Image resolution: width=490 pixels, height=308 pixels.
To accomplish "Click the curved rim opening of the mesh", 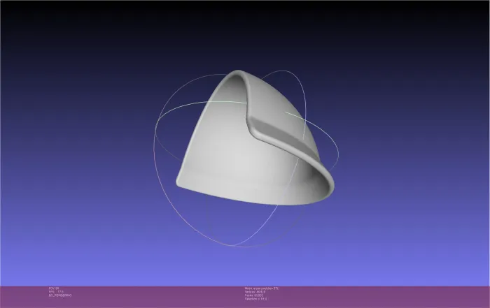I will pyautogui.click(x=327, y=182).
